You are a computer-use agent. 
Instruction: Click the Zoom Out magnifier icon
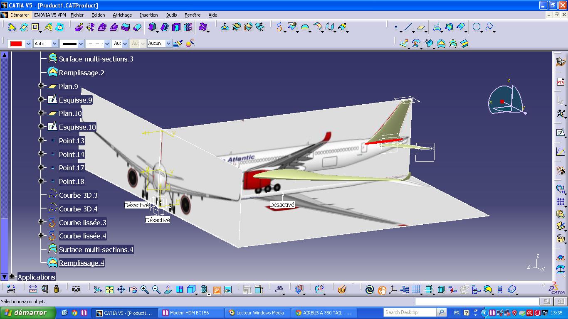(156, 290)
